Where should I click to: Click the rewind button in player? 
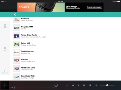pyautogui.click(x=73, y=85)
